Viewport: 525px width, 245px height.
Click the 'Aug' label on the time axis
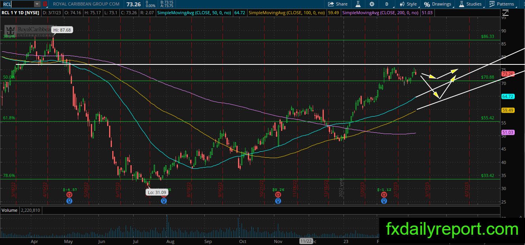click(170, 241)
